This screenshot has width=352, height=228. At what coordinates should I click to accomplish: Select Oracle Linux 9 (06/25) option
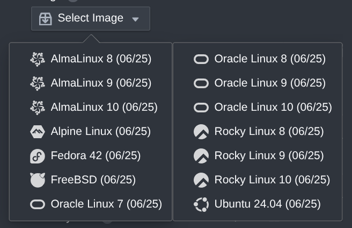(269, 83)
